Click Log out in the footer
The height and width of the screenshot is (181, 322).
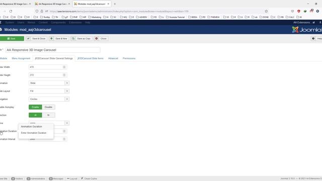tap(72, 178)
